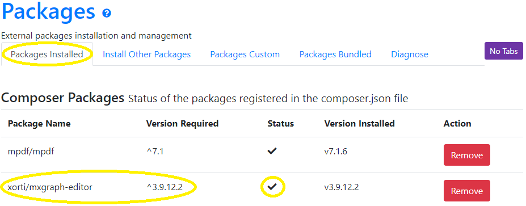Open the Packages Custom tab

245,54
